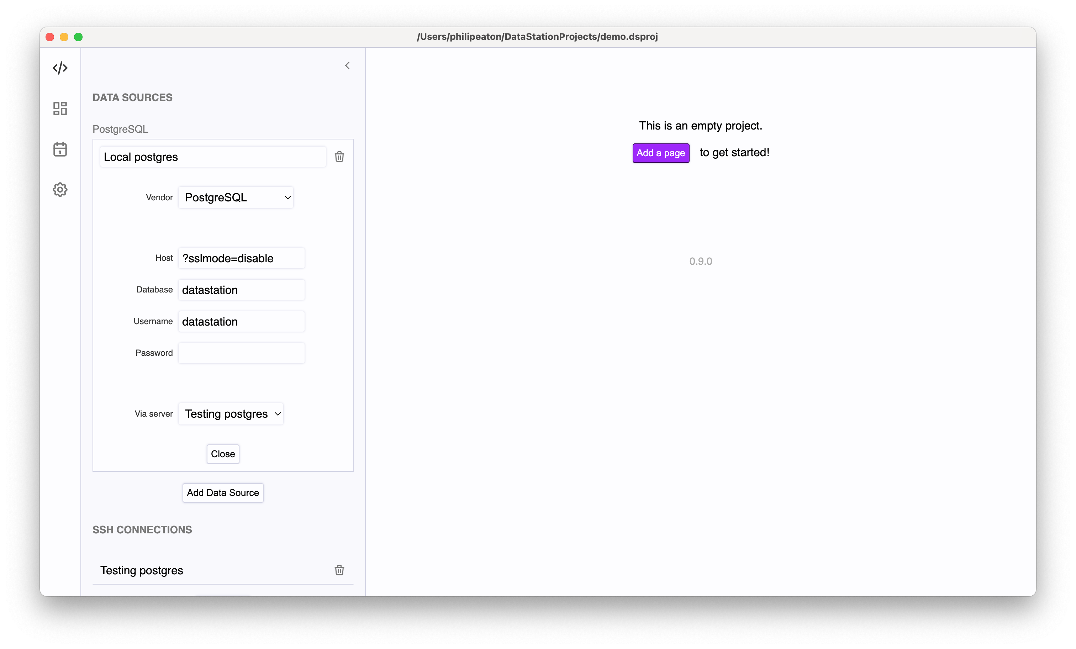Open the Add page button dropdown

(x=659, y=152)
